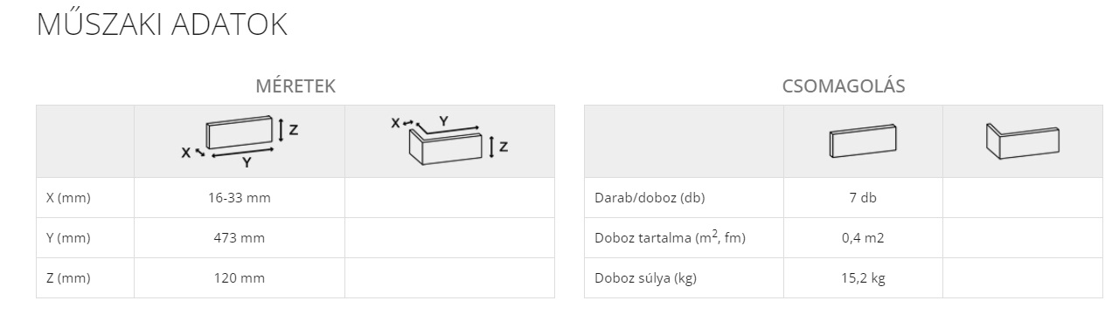Click the 120 mm value cell
Viewport: 1112px width, 328px height.
pos(240,278)
